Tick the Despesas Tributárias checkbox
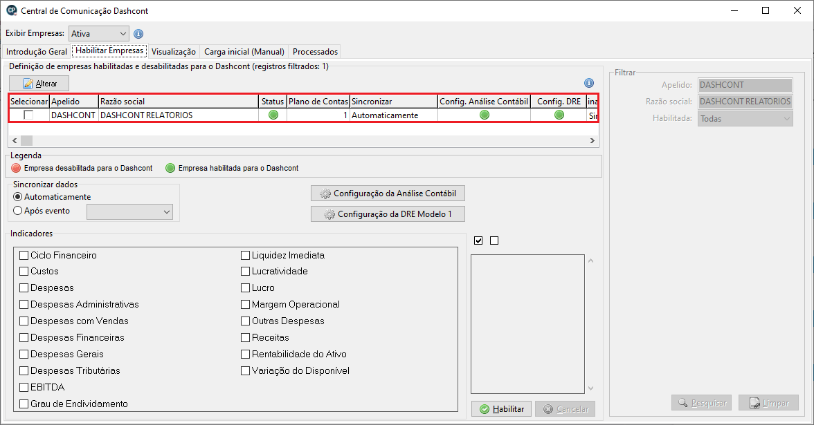The height and width of the screenshot is (425, 814). click(x=24, y=371)
